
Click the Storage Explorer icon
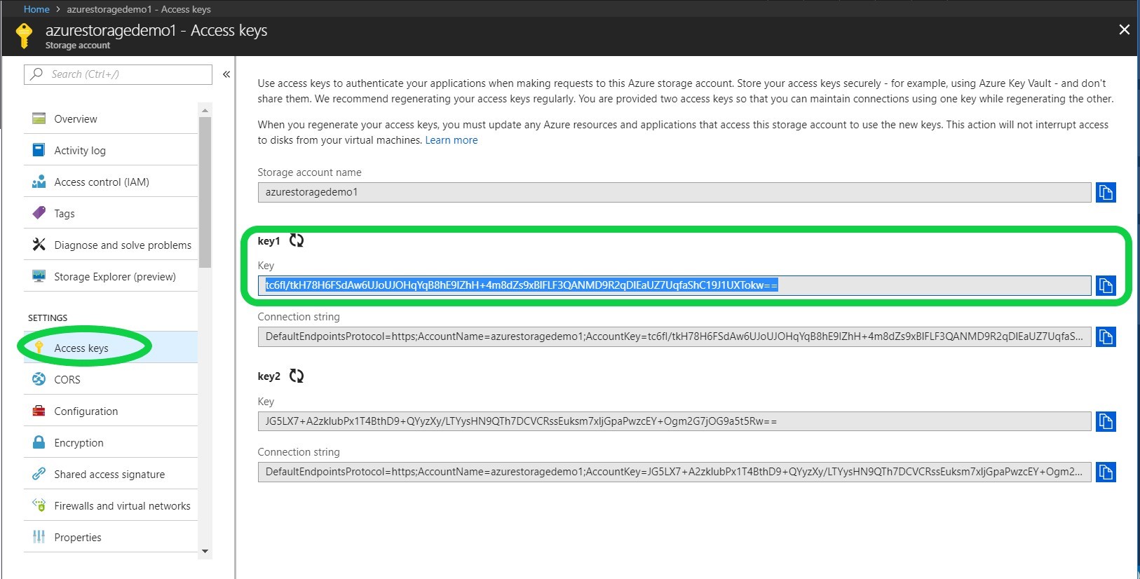39,276
